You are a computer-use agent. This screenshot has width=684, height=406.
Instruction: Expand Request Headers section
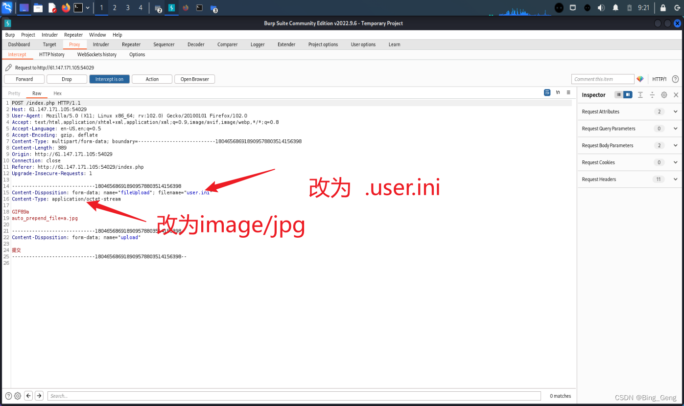pyautogui.click(x=630, y=179)
